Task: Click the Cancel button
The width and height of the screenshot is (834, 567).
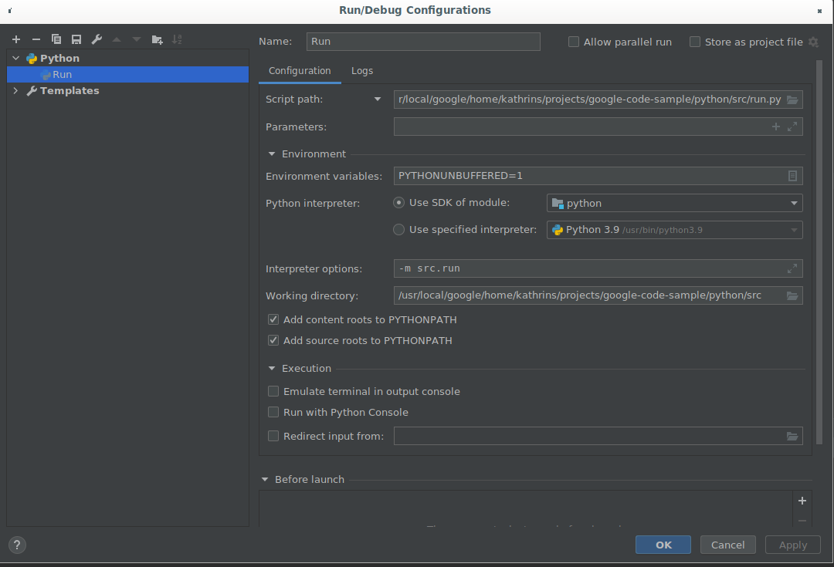Action: 727,545
